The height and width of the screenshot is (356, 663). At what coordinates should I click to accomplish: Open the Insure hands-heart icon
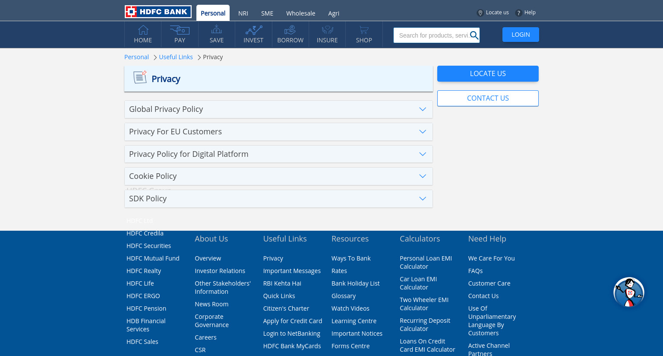click(x=327, y=30)
